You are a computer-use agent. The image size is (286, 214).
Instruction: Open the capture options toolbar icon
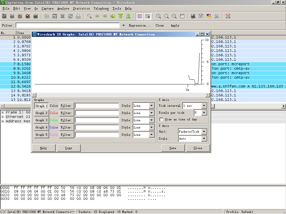[12, 16]
